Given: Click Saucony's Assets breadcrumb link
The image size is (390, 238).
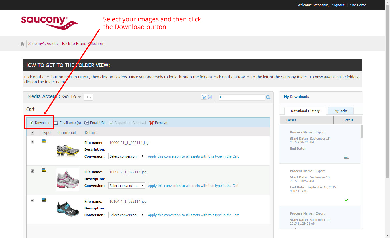Looking at the screenshot, I should click(43, 44).
